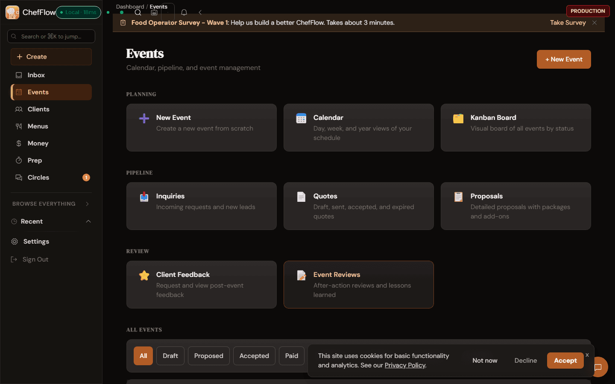Select the Paid filter tab
615x384 pixels.
tap(292, 356)
